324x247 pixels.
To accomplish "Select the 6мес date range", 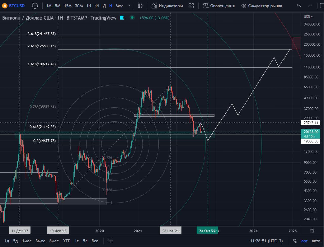I will pos(54,241).
